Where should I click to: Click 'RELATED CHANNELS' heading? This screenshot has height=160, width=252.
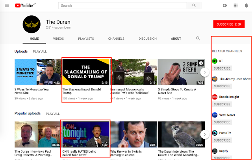227,51
